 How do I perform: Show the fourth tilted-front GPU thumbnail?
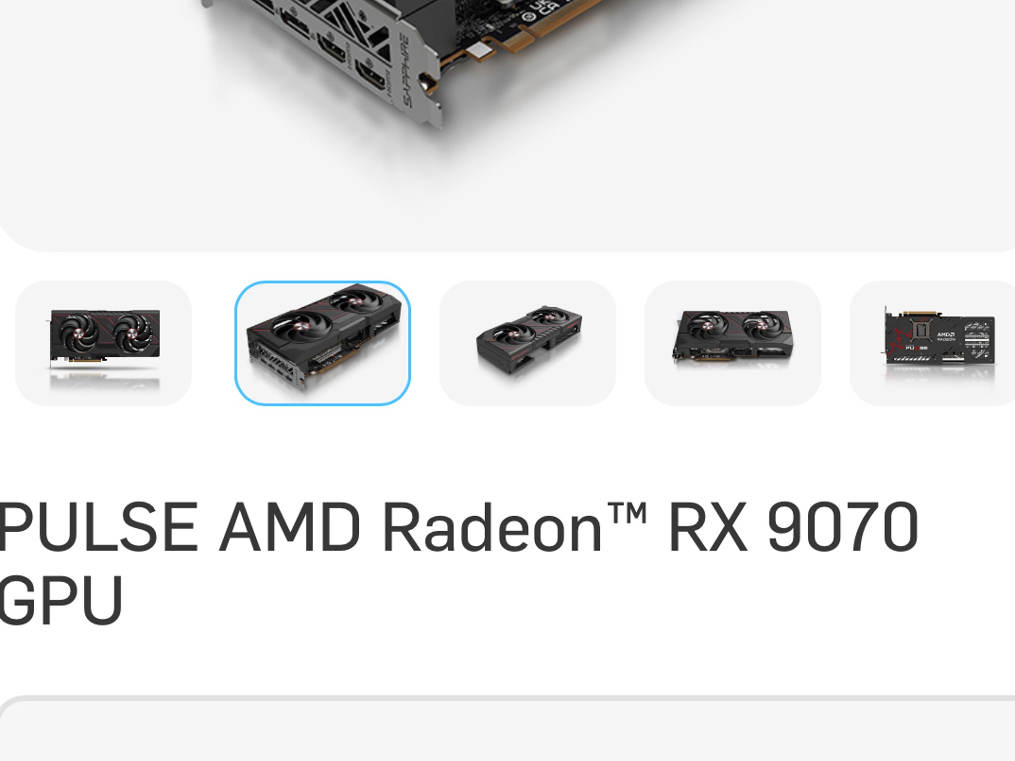pyautogui.click(x=733, y=343)
